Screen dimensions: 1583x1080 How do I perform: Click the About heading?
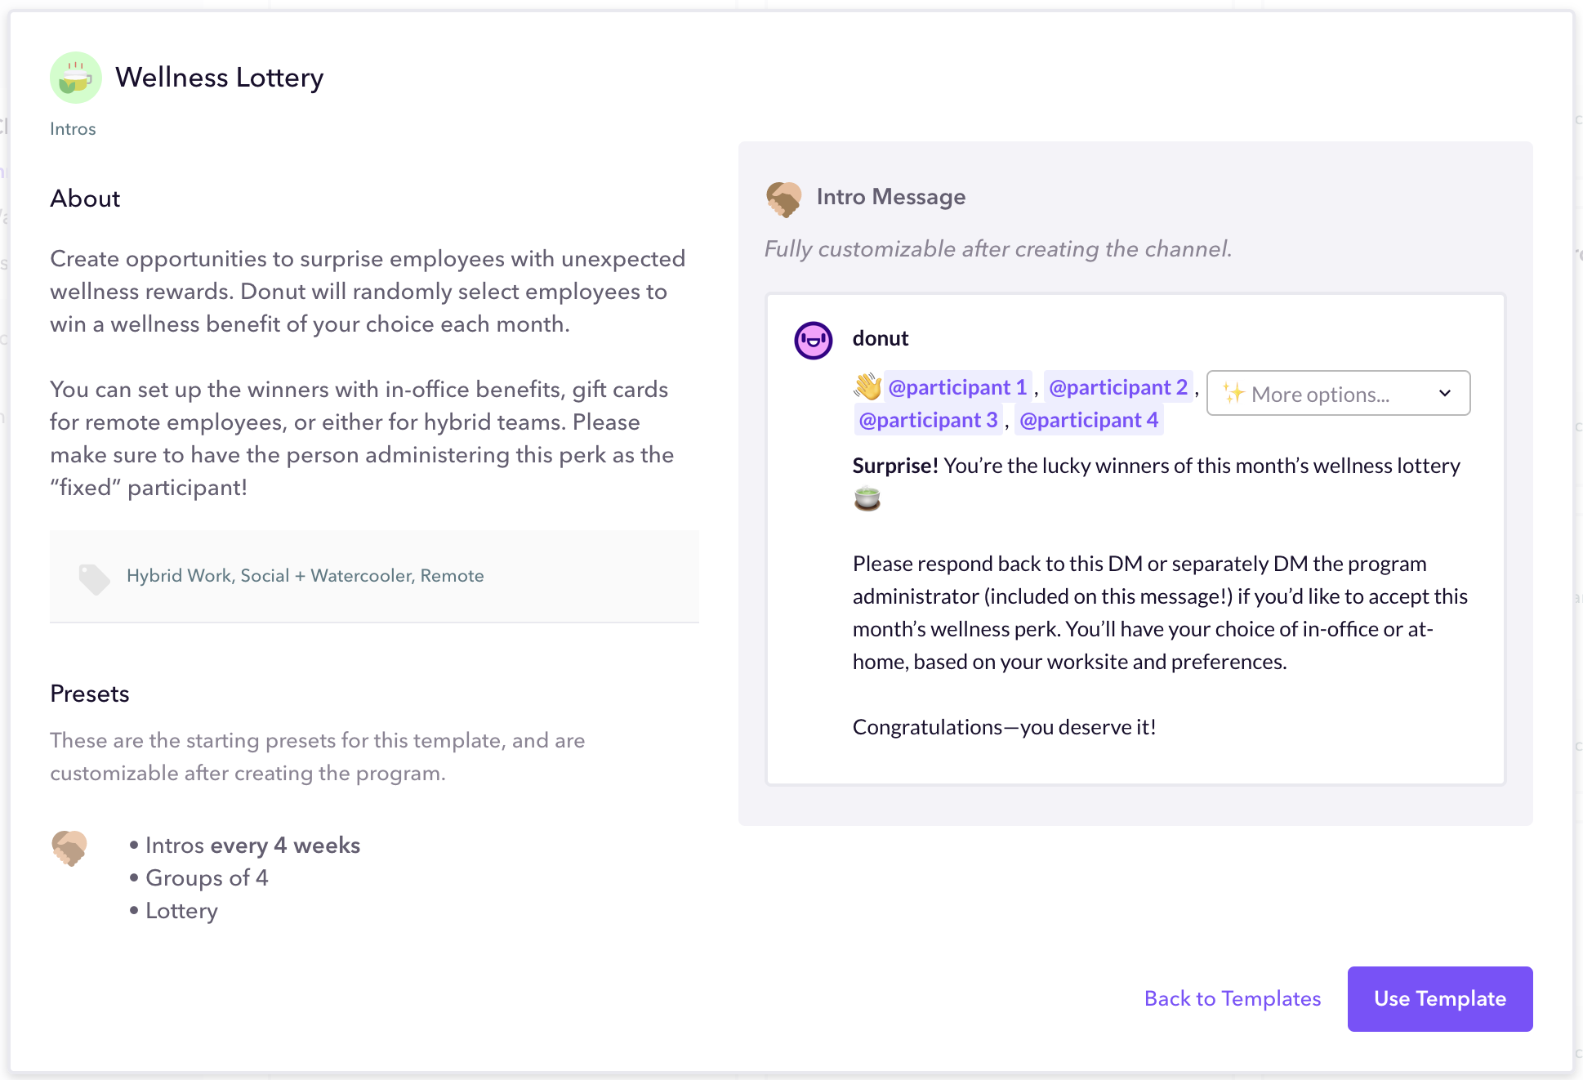point(85,199)
